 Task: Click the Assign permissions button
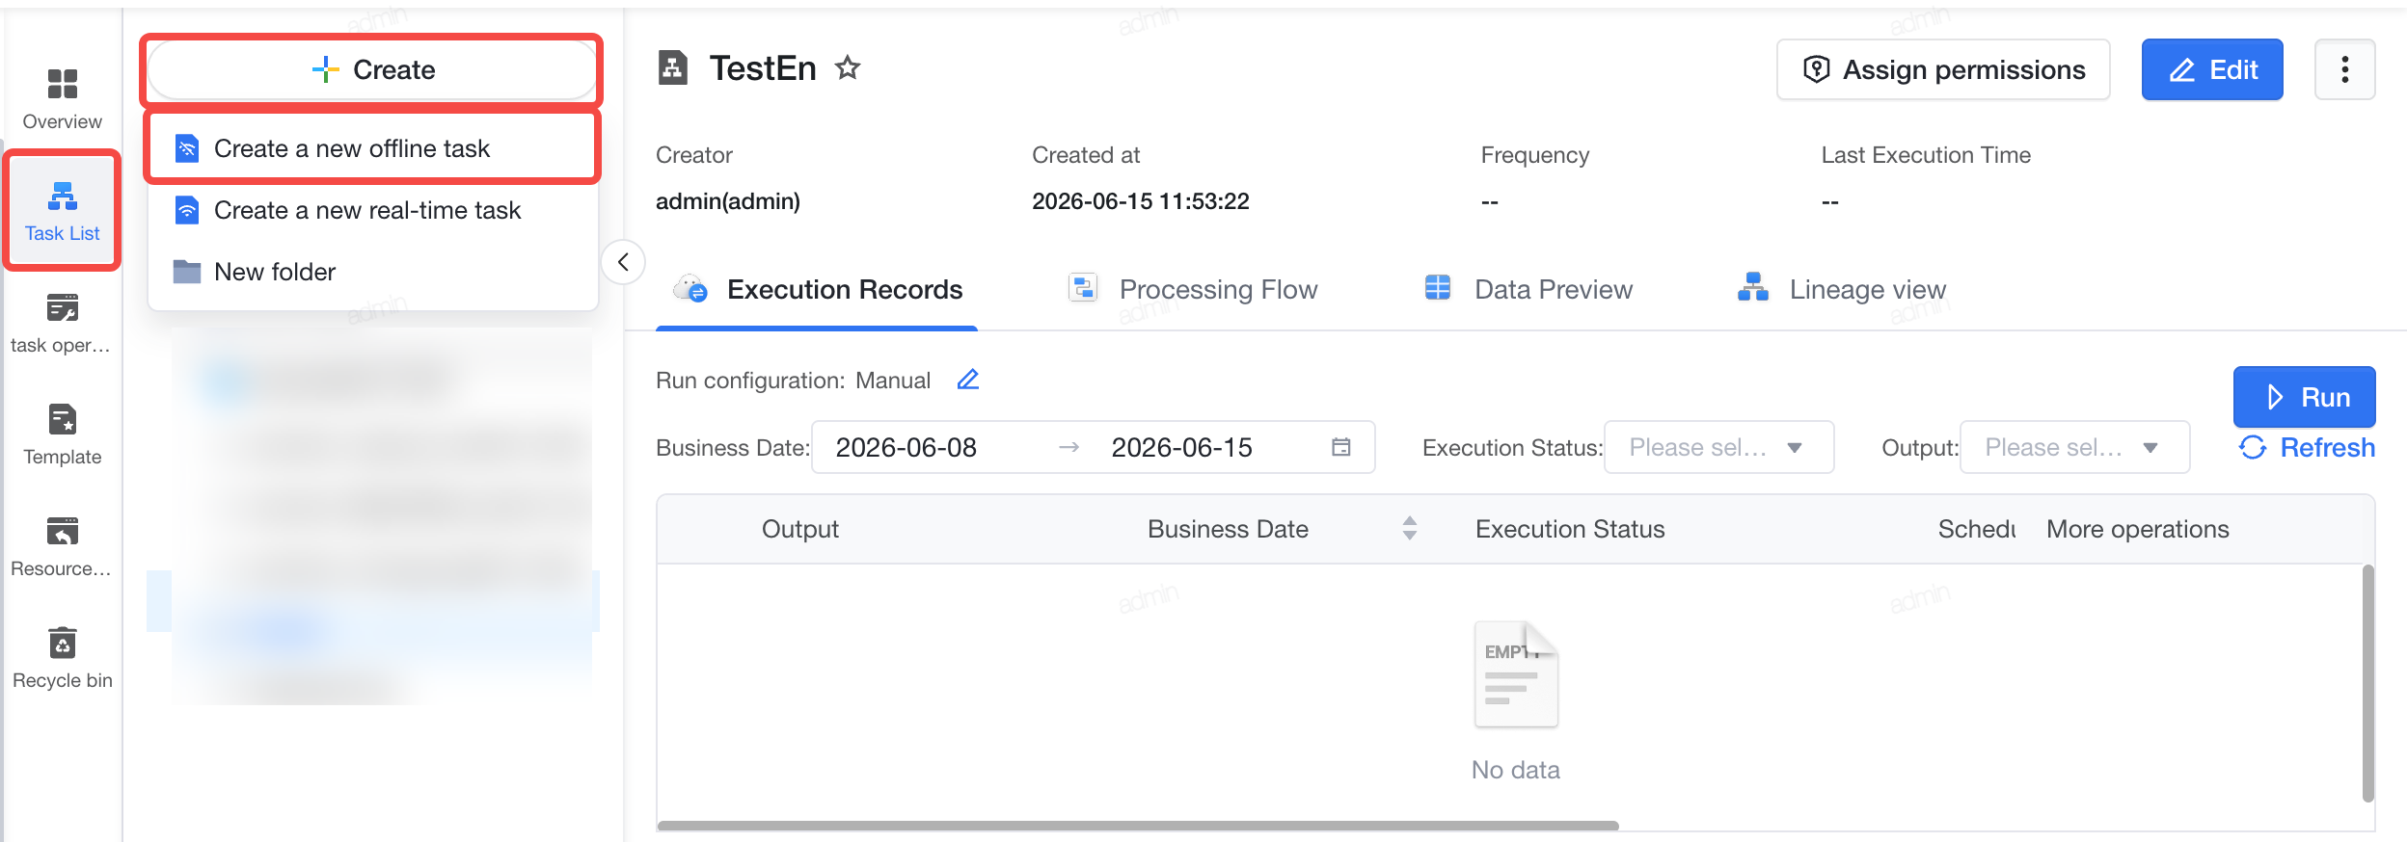point(1943,69)
